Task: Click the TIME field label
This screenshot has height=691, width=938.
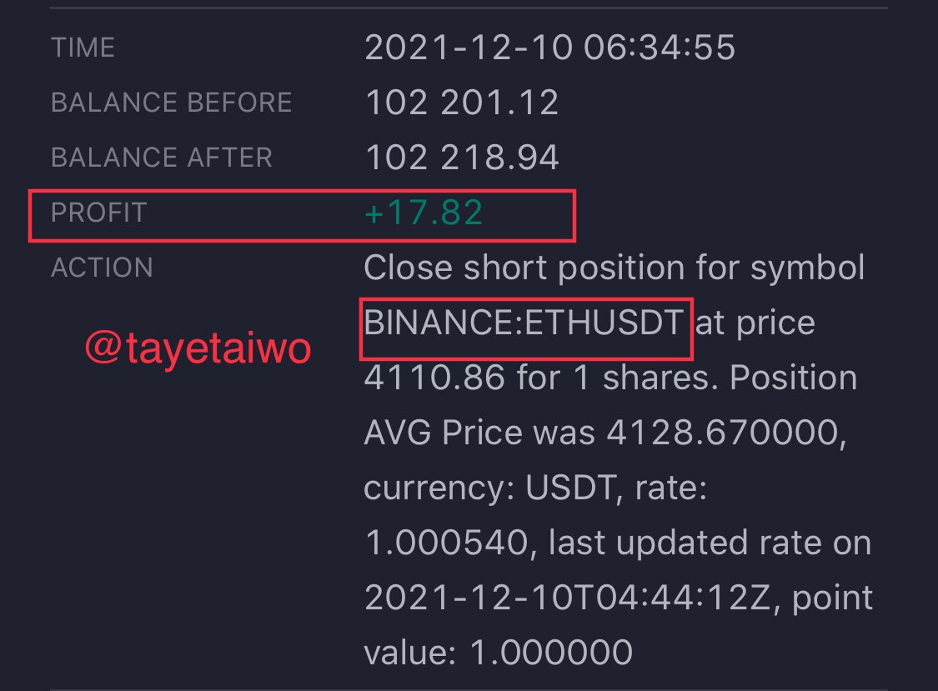Action: 83,48
